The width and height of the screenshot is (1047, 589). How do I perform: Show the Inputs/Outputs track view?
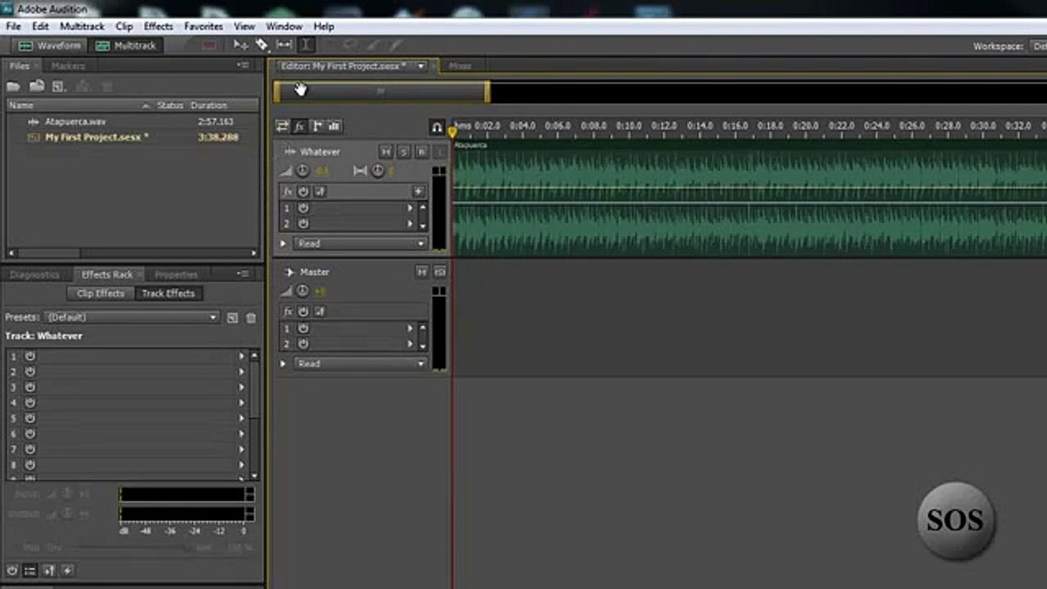(282, 126)
